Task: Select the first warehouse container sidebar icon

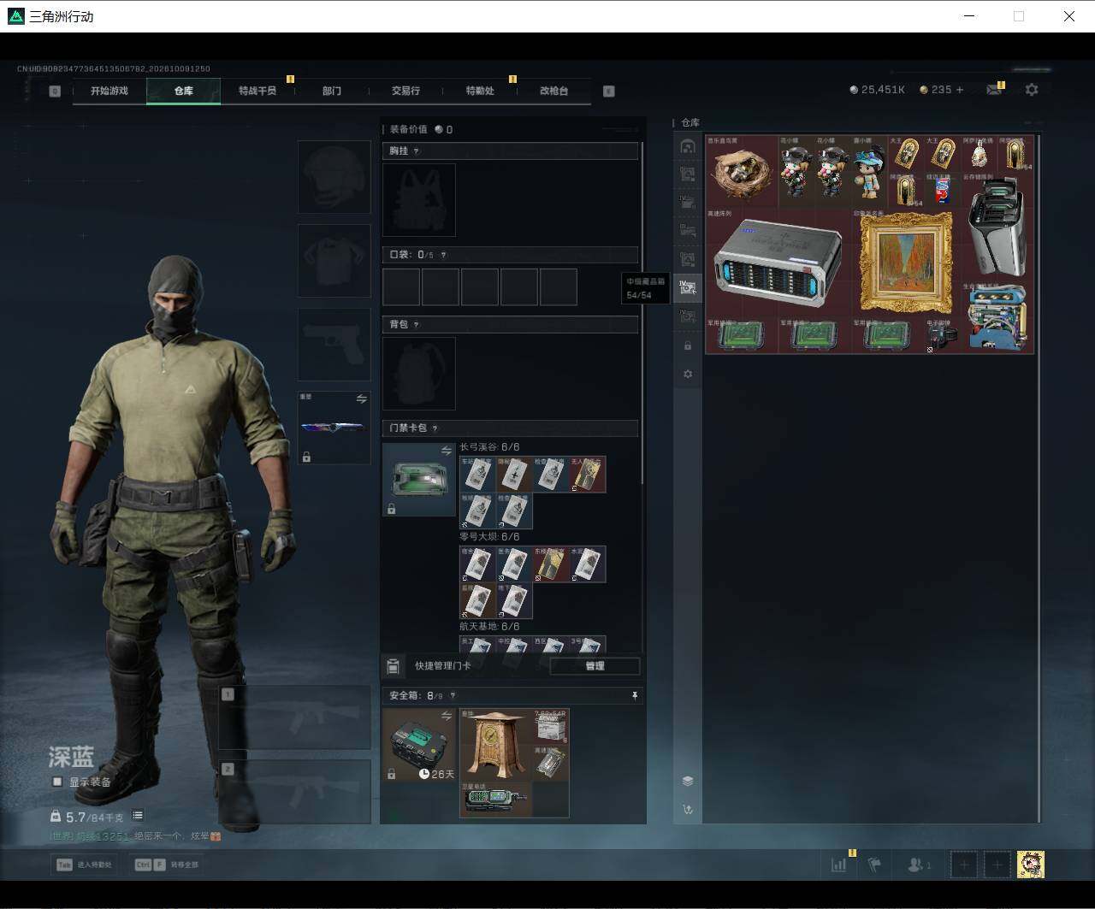Action: coord(687,146)
